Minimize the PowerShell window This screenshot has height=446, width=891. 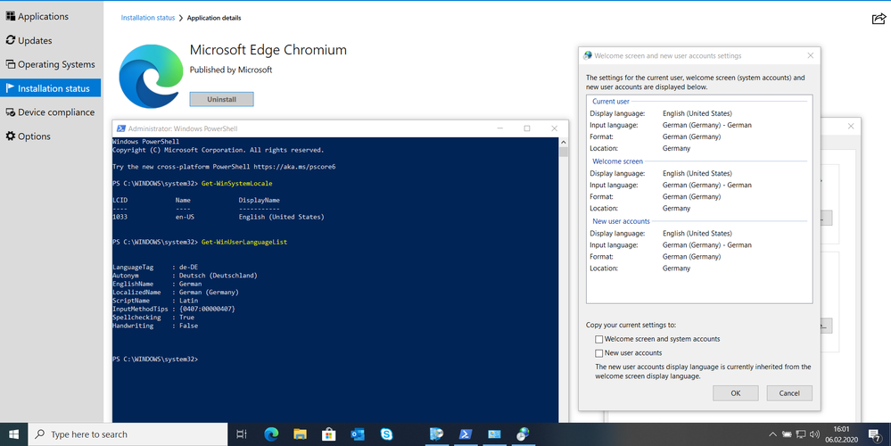pyautogui.click(x=499, y=128)
